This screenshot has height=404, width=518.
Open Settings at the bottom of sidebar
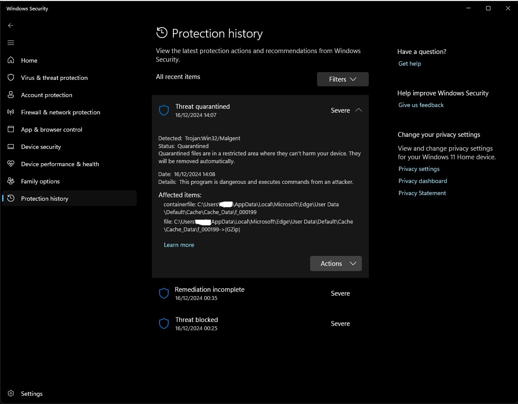[x=69, y=394]
